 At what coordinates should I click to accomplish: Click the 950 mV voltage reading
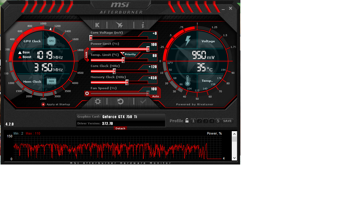[x=203, y=55]
